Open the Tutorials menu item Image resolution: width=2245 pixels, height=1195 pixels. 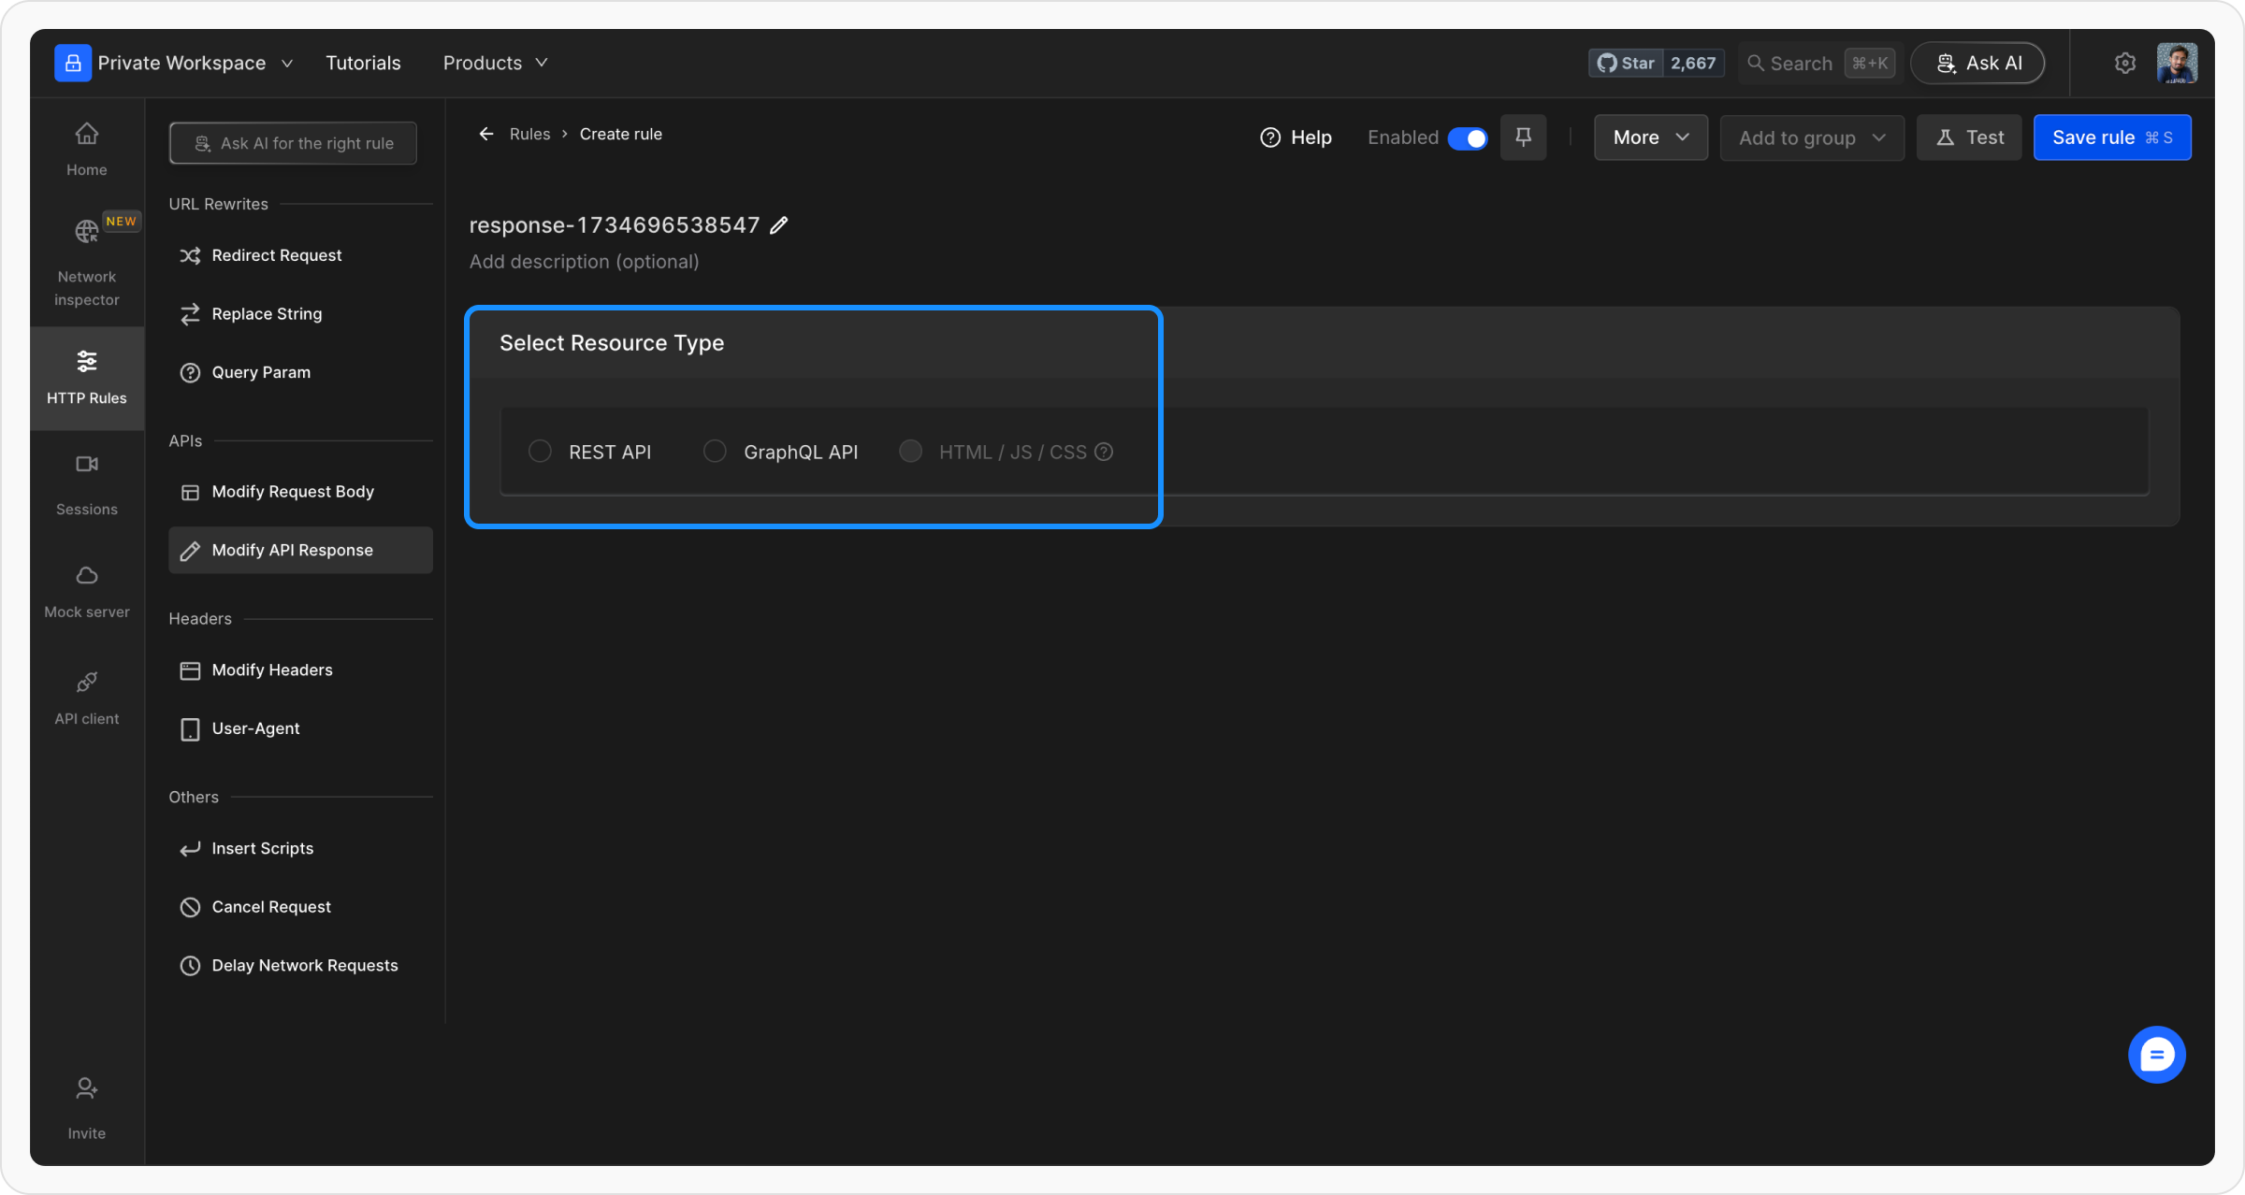click(x=363, y=63)
